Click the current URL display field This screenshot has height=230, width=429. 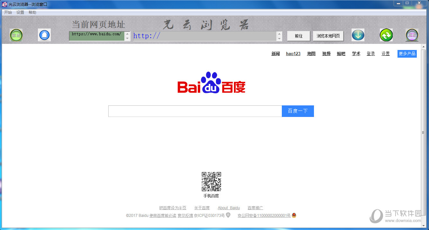[x=96, y=36]
